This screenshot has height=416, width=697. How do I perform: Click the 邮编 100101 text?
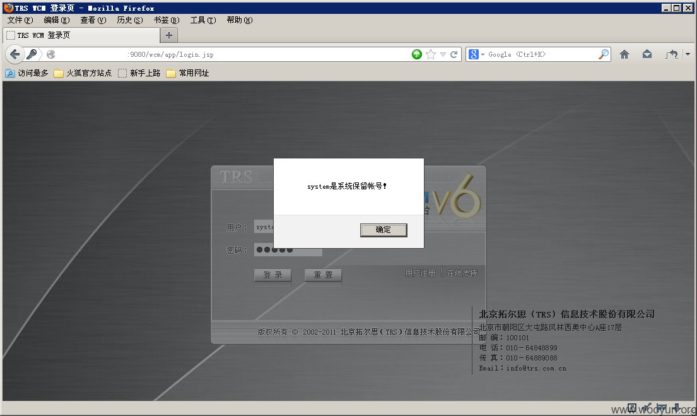tap(504, 338)
